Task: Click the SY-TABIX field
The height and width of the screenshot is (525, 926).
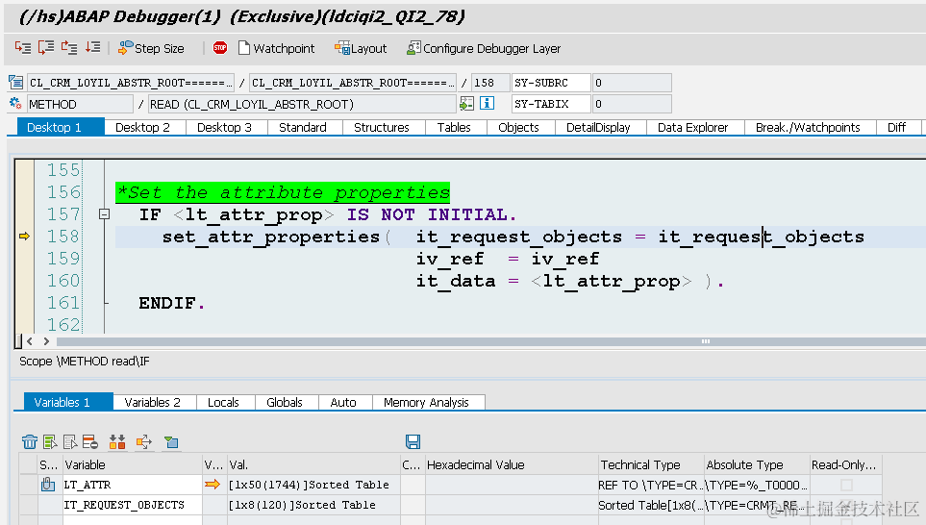Action: (x=551, y=105)
